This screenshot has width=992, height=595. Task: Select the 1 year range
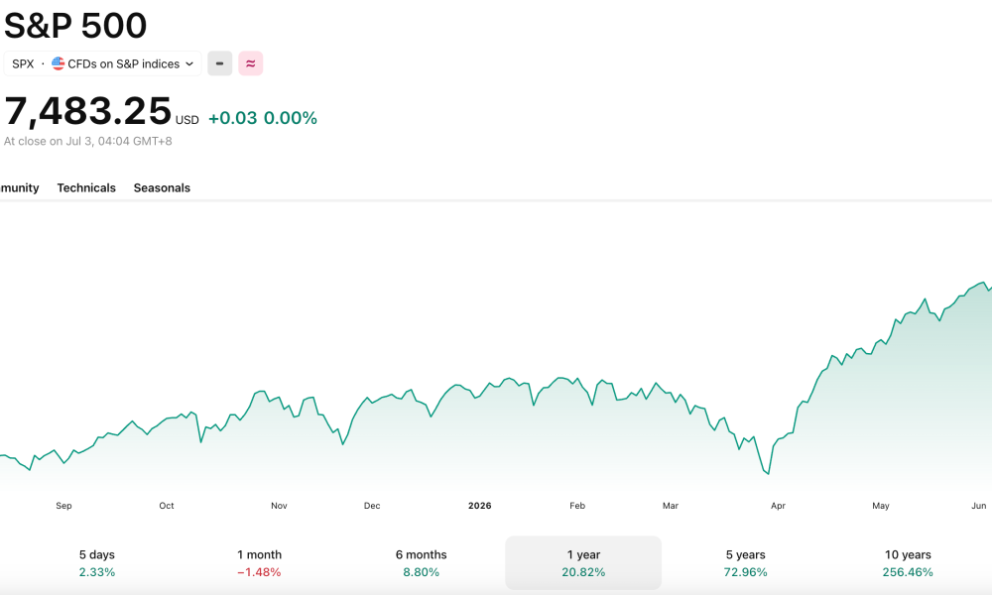pos(583,562)
